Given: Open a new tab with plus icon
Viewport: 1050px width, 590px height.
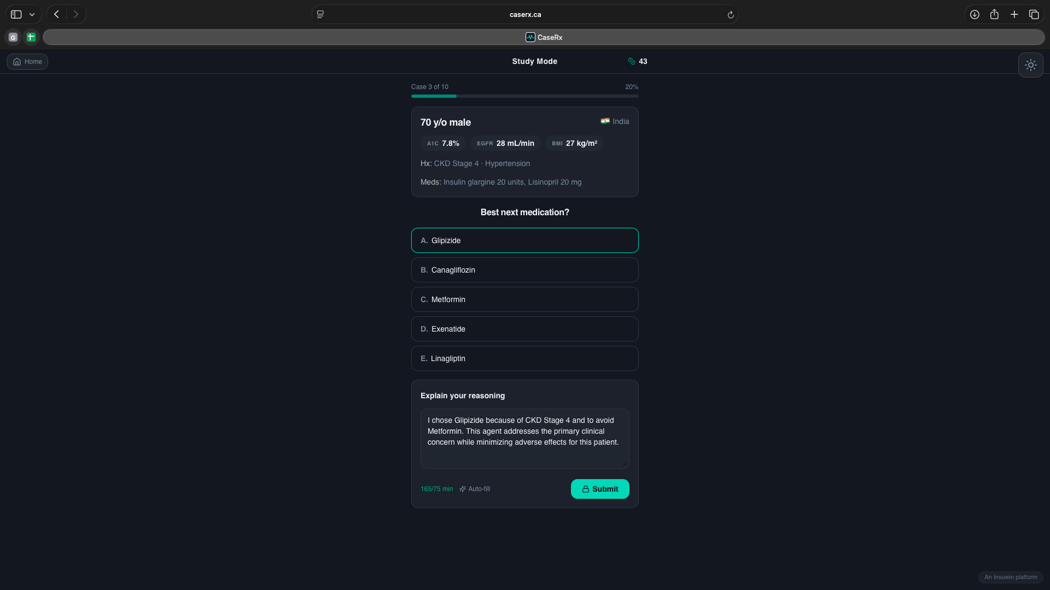Looking at the screenshot, I should 1014,15.
